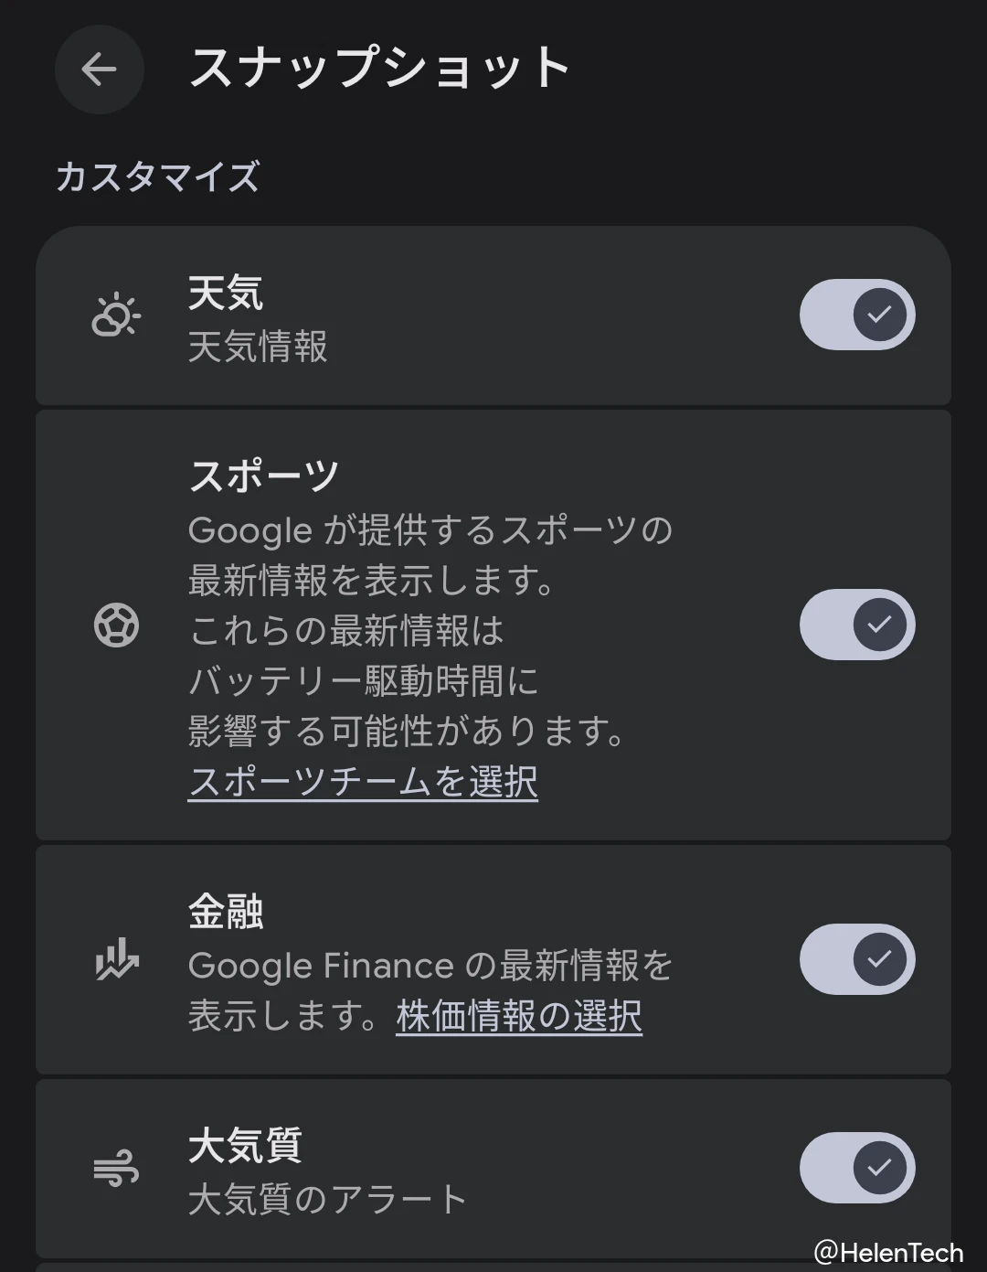The height and width of the screenshot is (1272, 987).
Task: Click the weather sun-cloud icon
Action: pos(116,315)
